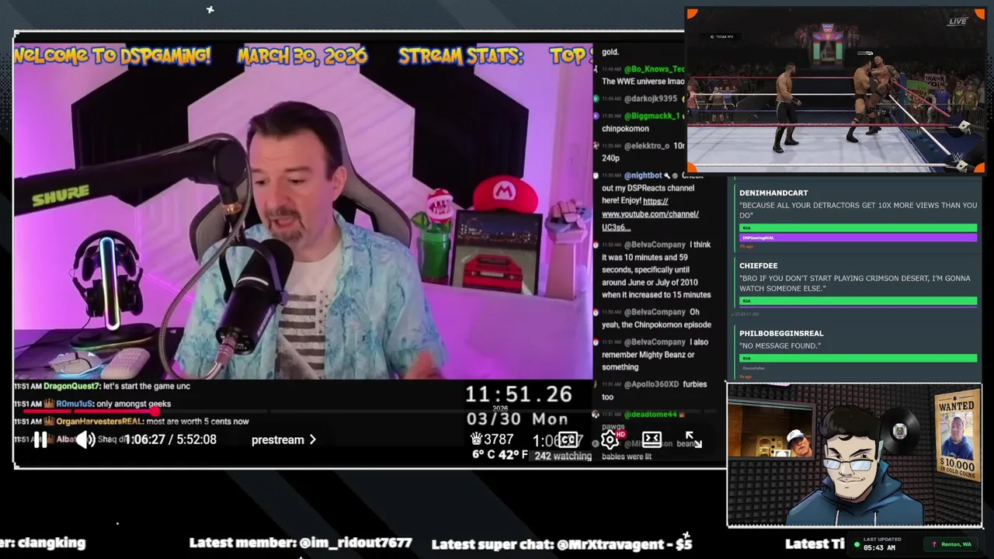
Task: Click the 11:51.26 stream clock overlay
Action: coord(519,394)
